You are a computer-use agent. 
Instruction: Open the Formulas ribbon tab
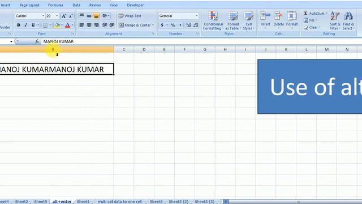point(55,5)
